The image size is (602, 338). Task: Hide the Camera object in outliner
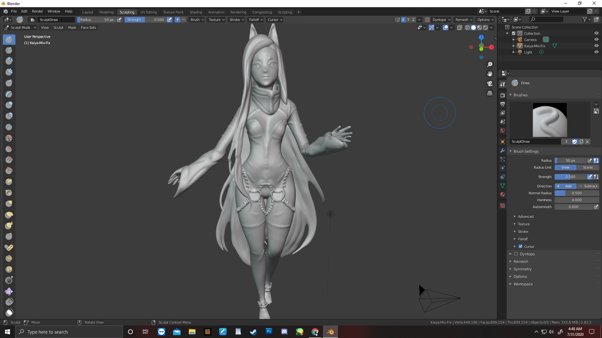coord(596,40)
